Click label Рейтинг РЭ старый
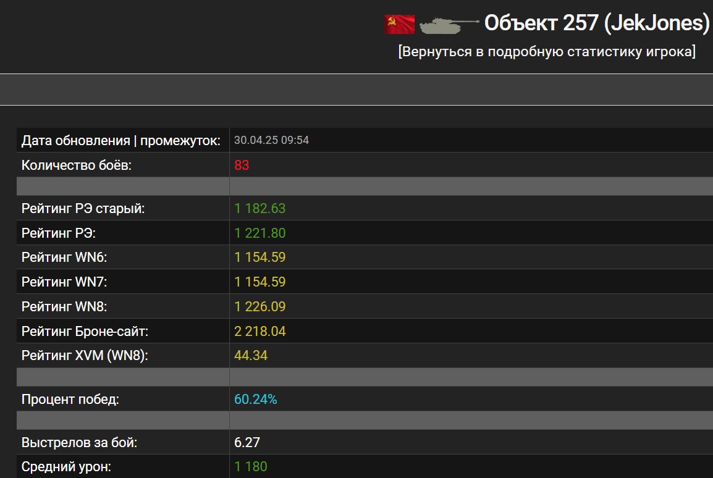The image size is (713, 478). point(83,209)
